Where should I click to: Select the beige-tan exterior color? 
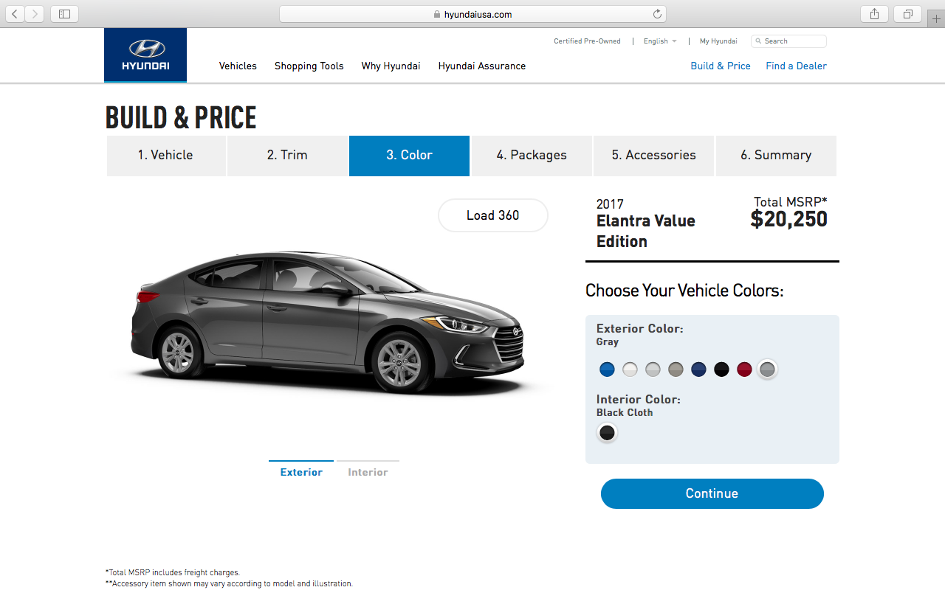click(x=676, y=369)
